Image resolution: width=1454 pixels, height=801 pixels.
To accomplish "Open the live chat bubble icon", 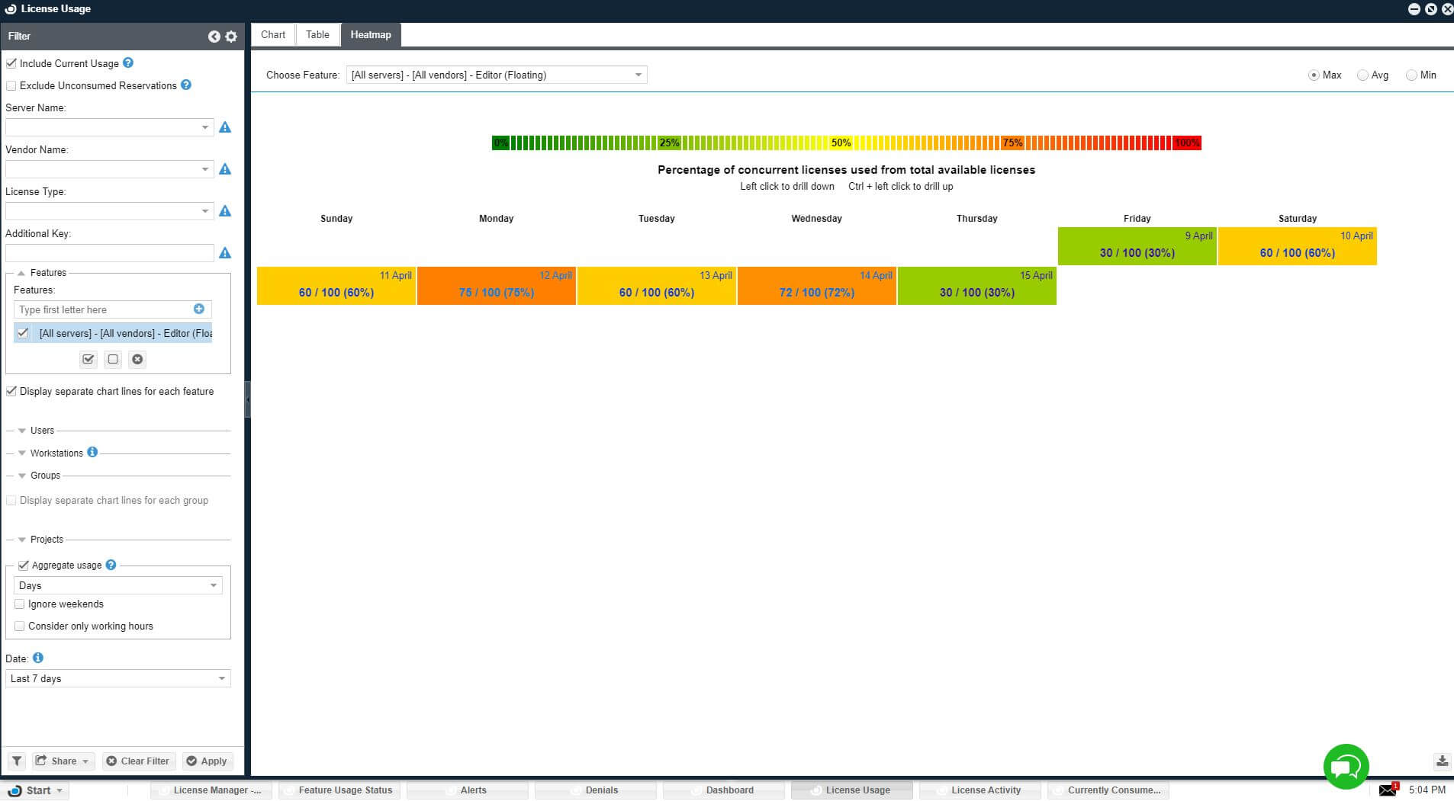I will point(1346,766).
